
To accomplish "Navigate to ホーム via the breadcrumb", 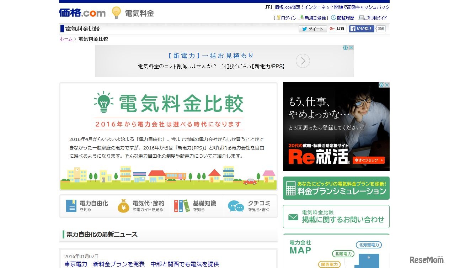I will [66, 39].
